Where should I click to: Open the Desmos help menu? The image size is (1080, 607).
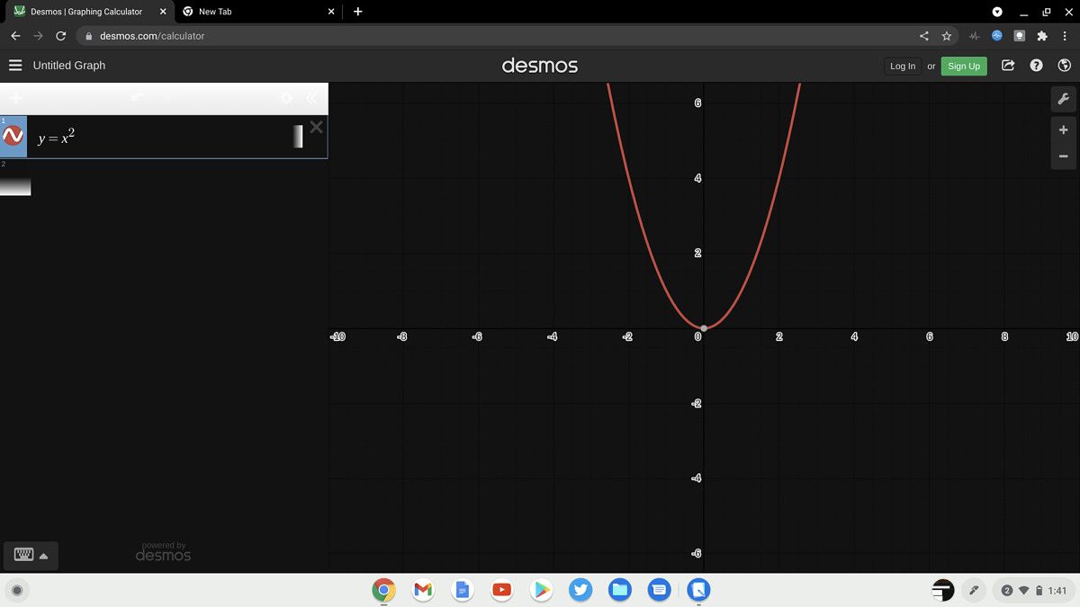(x=1036, y=66)
